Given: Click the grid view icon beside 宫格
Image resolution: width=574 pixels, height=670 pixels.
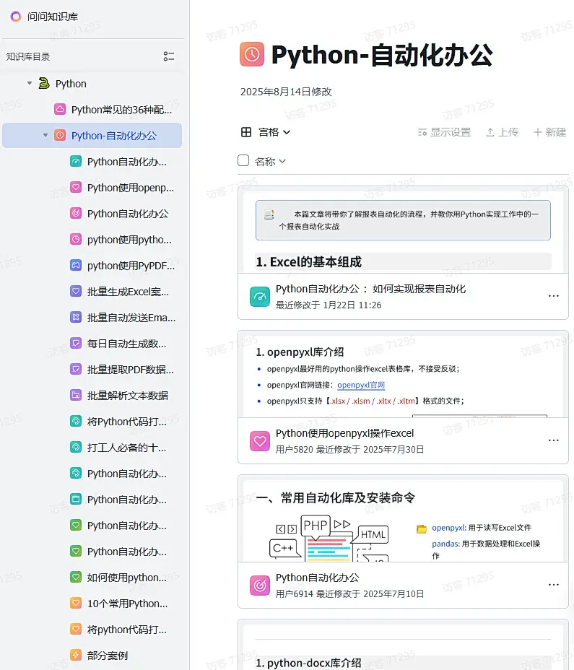Looking at the screenshot, I should click(246, 132).
